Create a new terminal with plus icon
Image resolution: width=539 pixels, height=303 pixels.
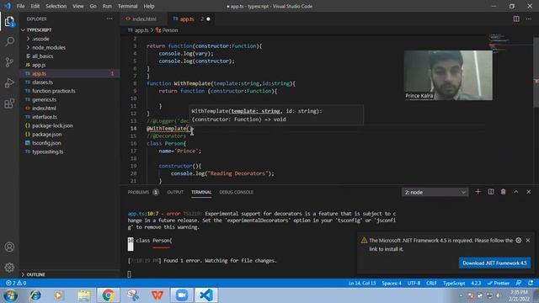click(478, 192)
